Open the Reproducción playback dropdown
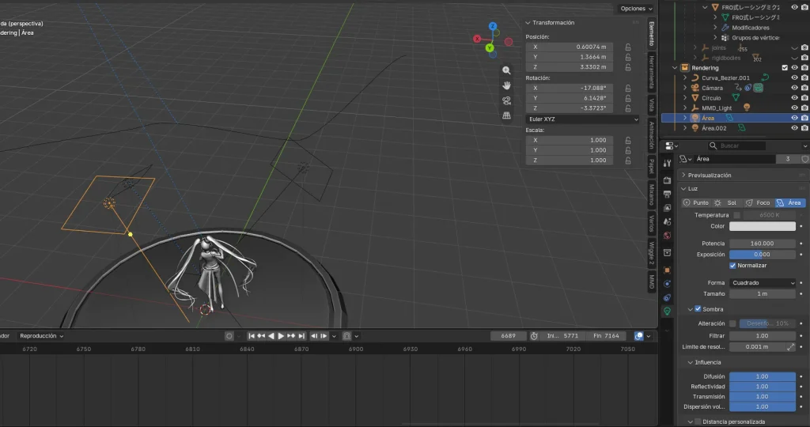The image size is (810, 427). (41, 336)
